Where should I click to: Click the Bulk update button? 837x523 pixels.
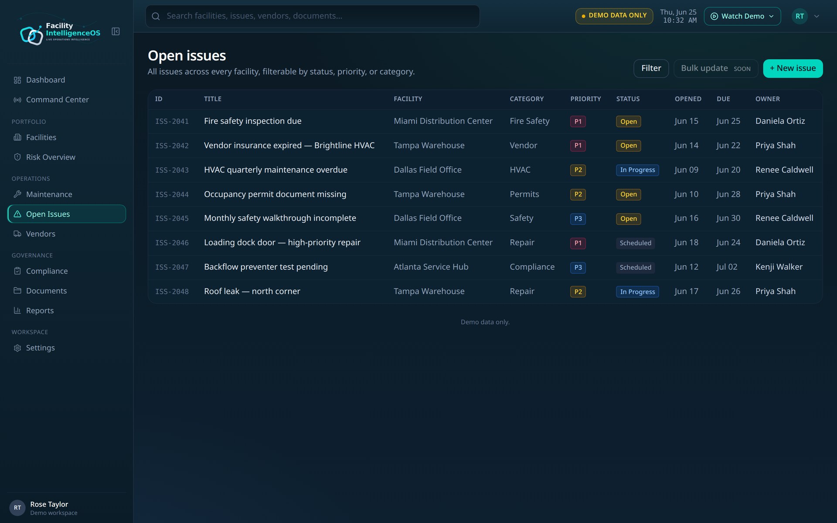(715, 68)
